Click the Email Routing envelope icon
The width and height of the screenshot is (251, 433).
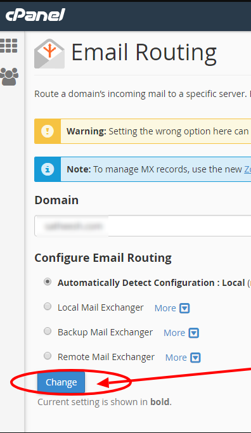point(49,54)
